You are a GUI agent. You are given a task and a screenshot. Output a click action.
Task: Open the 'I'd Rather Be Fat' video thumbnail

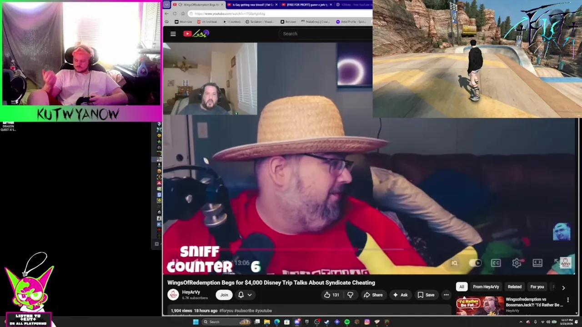(480, 305)
